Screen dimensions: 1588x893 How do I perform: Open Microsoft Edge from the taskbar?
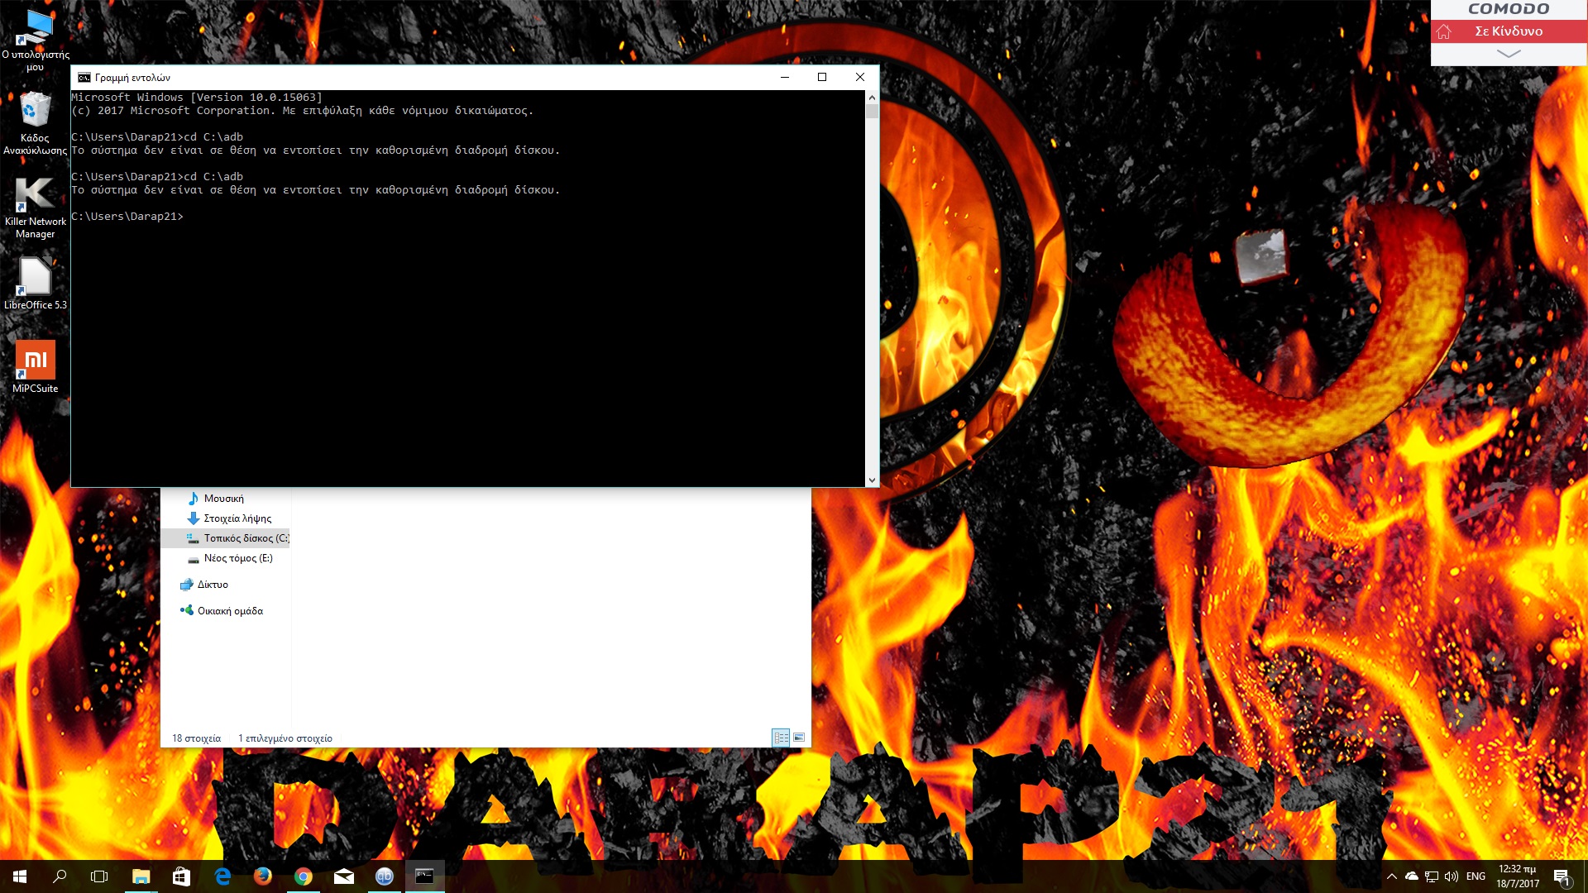(222, 876)
